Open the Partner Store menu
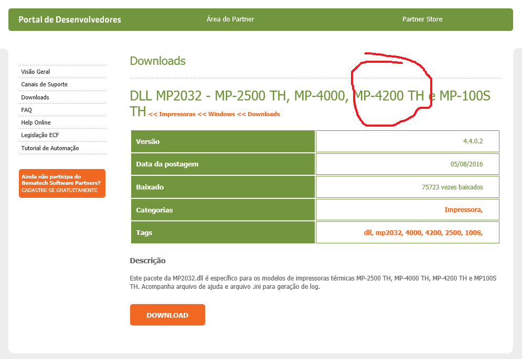This screenshot has height=359, width=522. 422,19
